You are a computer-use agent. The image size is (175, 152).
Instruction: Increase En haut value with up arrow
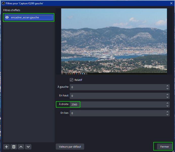(167, 94)
